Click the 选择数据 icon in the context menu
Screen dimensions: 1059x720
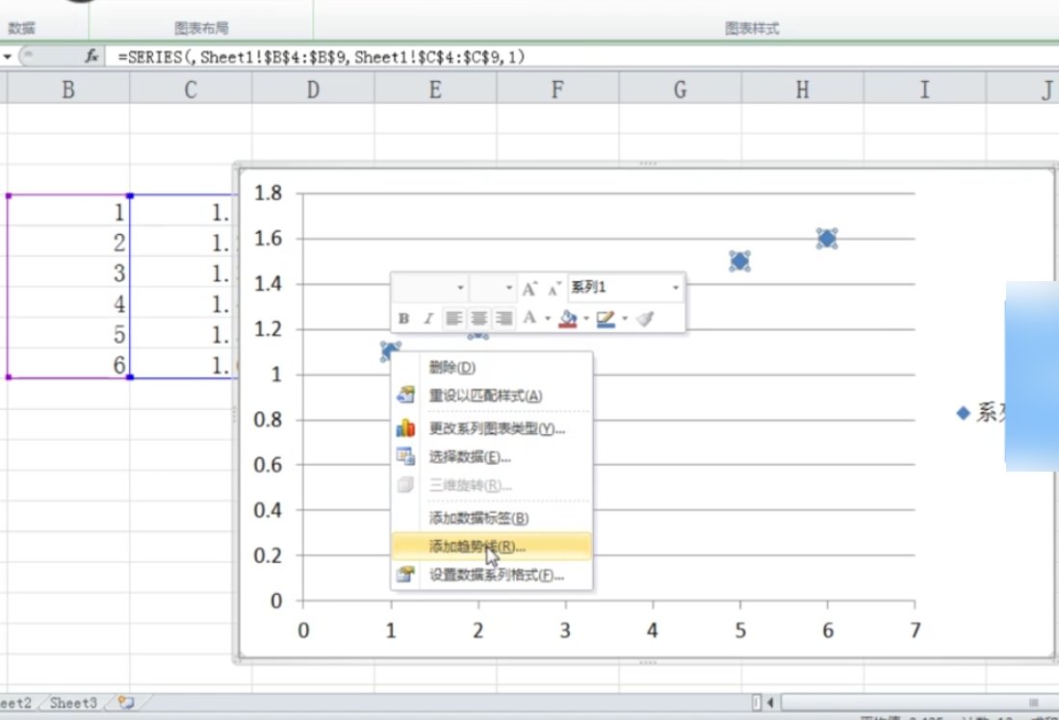405,453
